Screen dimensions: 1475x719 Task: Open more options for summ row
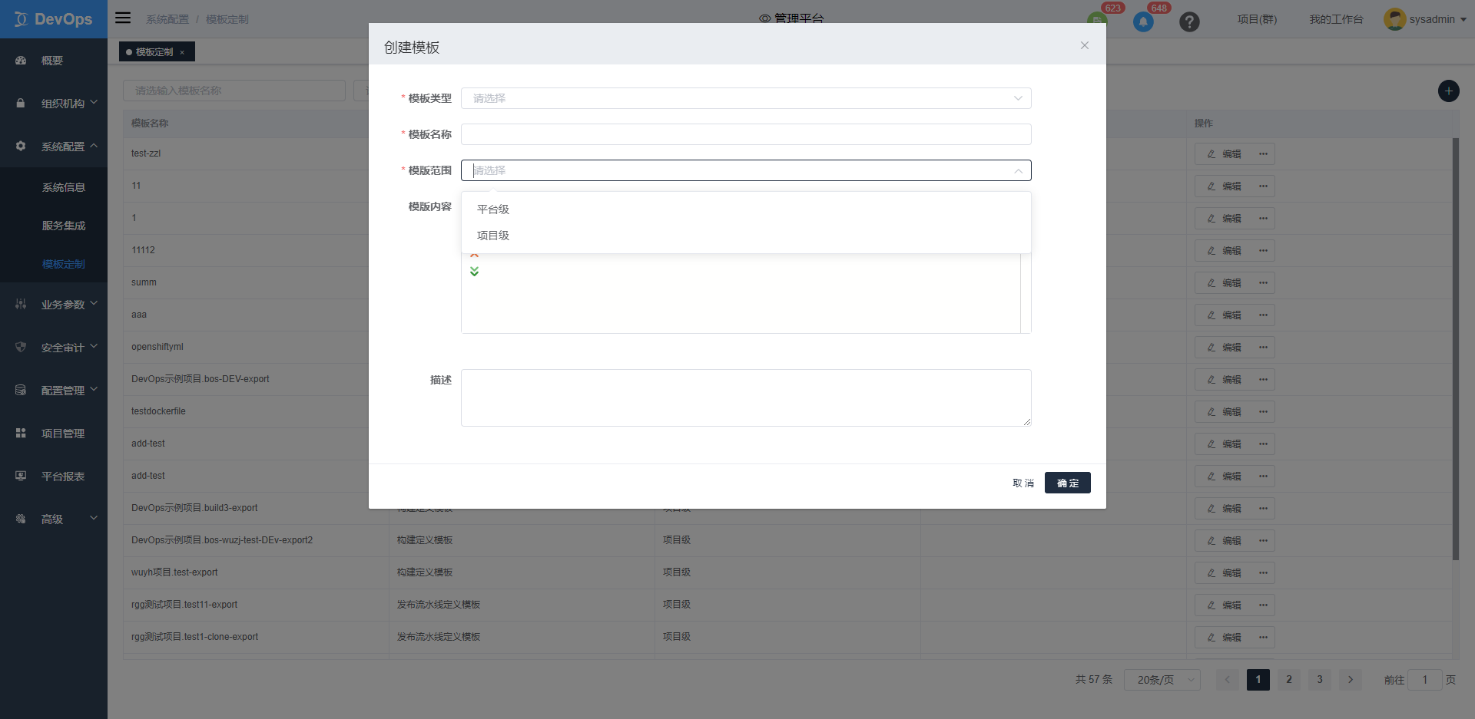coord(1263,283)
